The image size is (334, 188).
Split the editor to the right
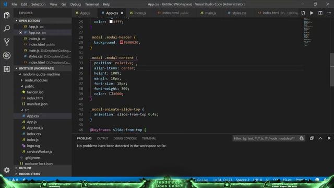(320, 13)
